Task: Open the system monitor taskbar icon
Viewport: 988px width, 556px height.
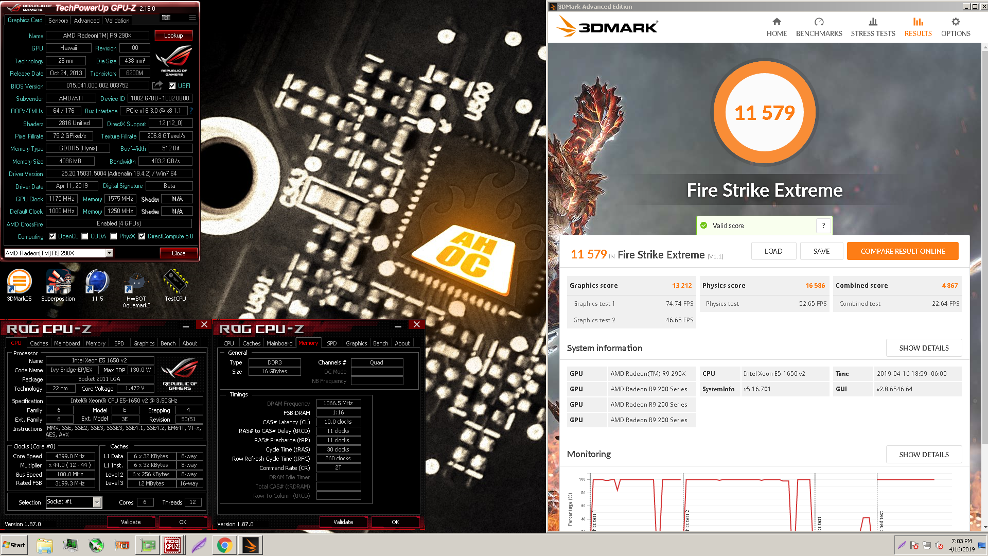Action: [x=70, y=545]
